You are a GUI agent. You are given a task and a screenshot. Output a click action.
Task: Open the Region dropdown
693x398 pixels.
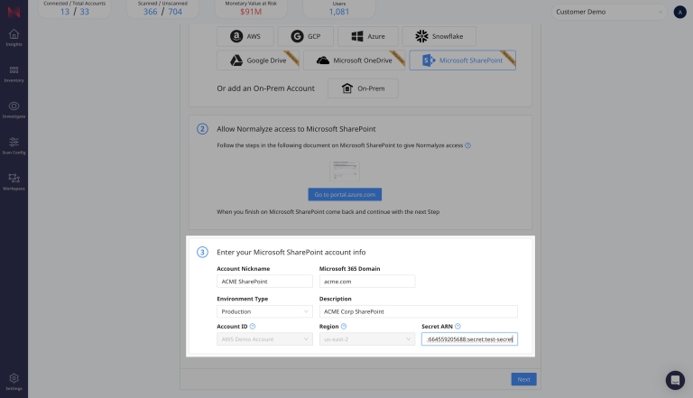click(367, 339)
